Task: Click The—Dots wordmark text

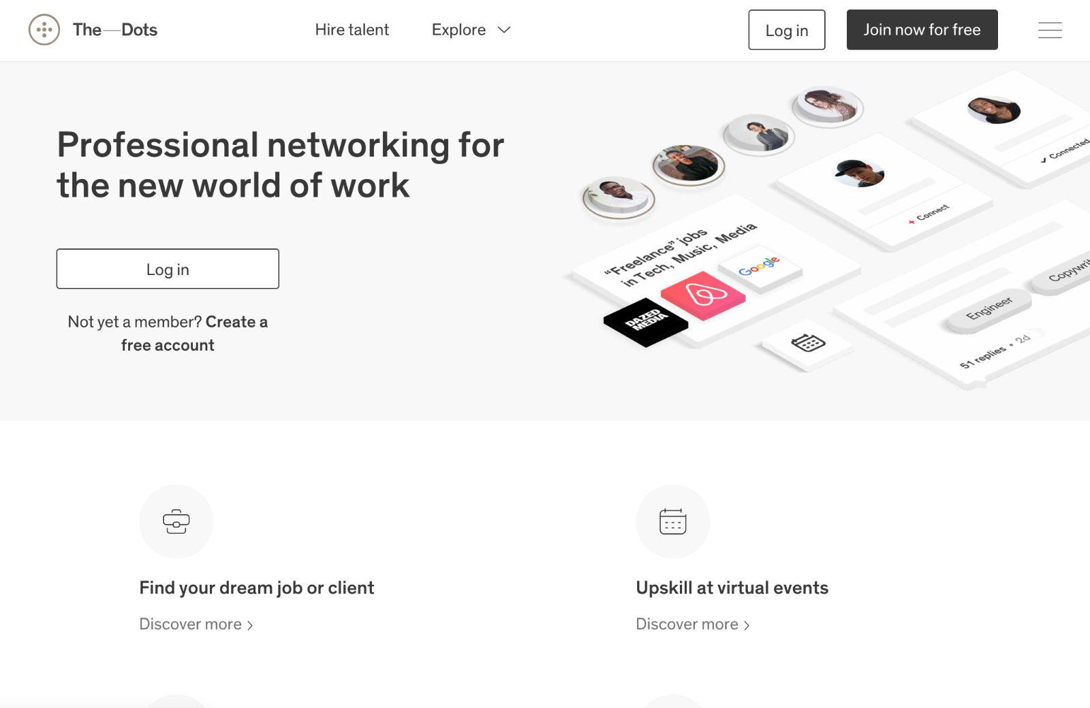Action: click(115, 30)
